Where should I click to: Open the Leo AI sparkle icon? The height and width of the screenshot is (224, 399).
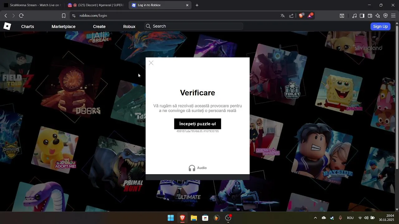point(378,16)
